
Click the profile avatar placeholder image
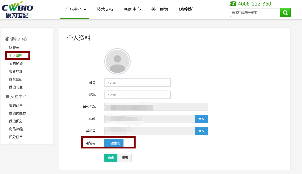pyautogui.click(x=117, y=61)
